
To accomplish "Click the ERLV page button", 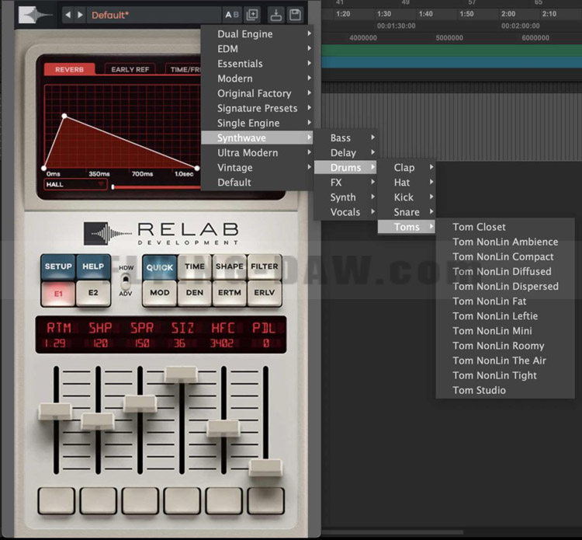I will click(265, 293).
